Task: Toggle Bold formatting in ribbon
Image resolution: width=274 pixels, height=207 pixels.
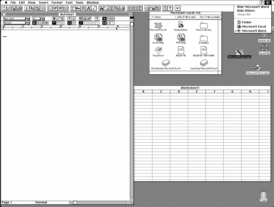Action: tap(54, 19)
